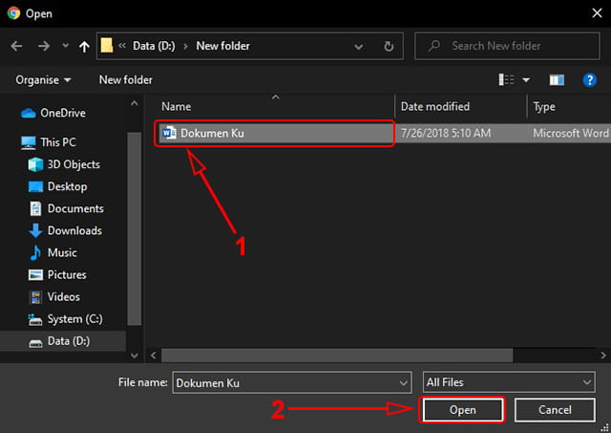Sort by Date modified column header

434,107
